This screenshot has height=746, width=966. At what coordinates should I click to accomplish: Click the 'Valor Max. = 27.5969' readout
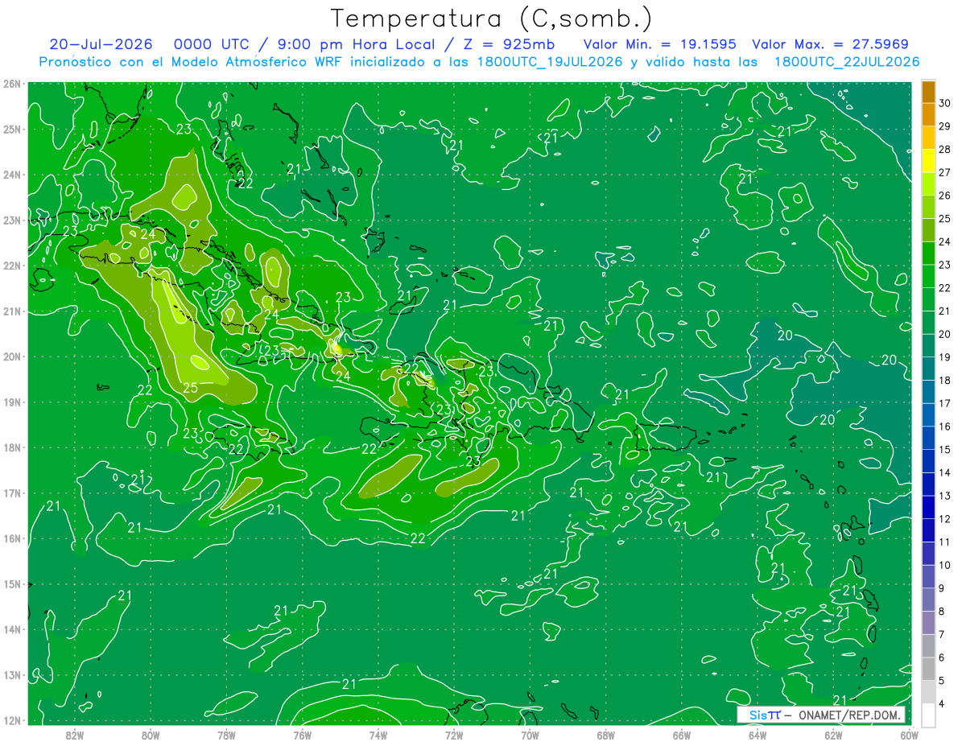coord(830,44)
